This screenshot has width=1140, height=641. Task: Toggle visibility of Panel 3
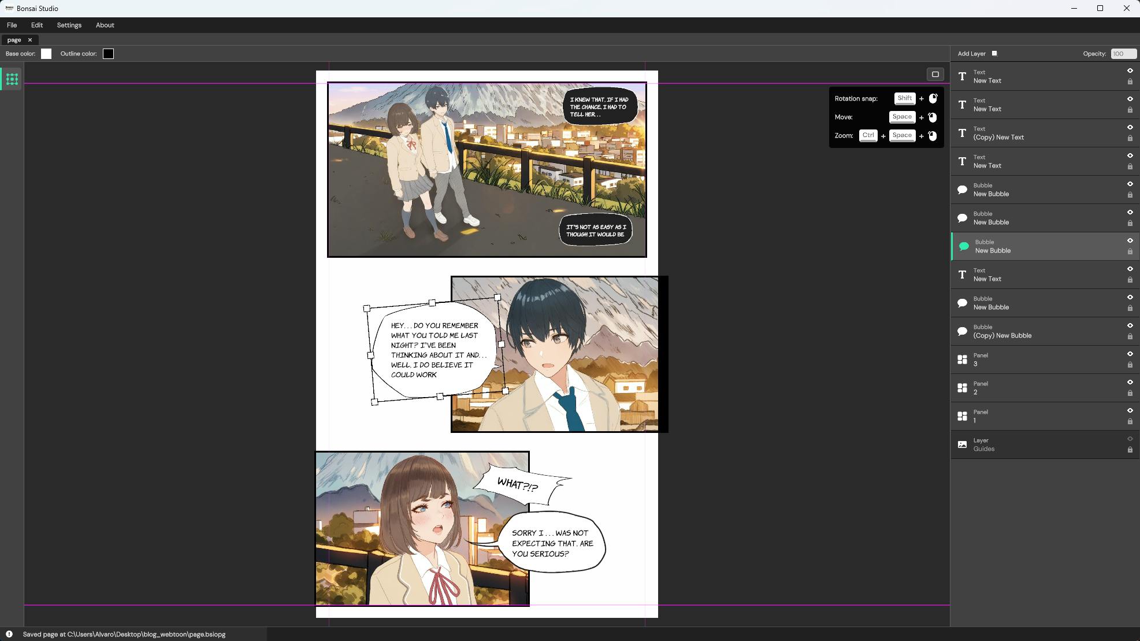click(1130, 354)
